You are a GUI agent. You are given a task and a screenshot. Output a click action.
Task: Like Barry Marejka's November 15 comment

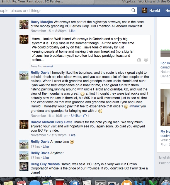click(x=72, y=31)
